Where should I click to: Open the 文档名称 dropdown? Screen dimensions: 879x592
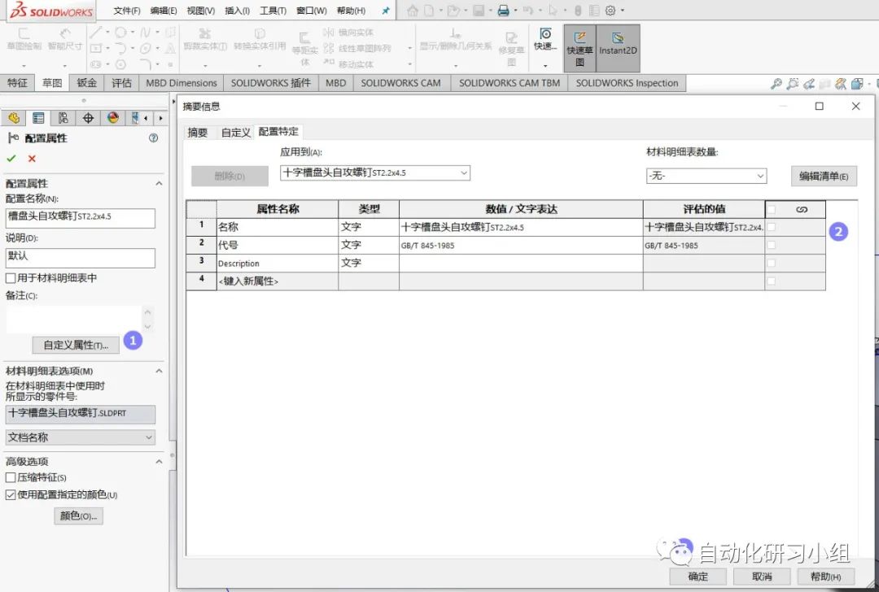pyautogui.click(x=80, y=437)
